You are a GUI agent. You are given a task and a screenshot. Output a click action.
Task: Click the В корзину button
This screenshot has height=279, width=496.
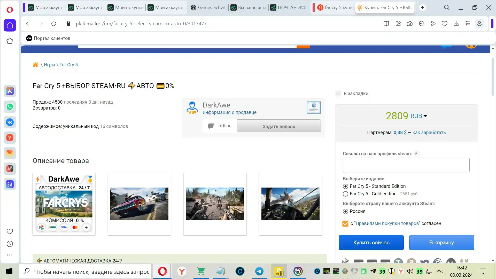tap(441, 243)
